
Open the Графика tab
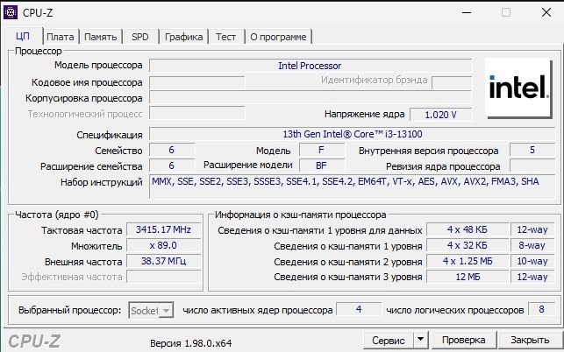click(183, 37)
